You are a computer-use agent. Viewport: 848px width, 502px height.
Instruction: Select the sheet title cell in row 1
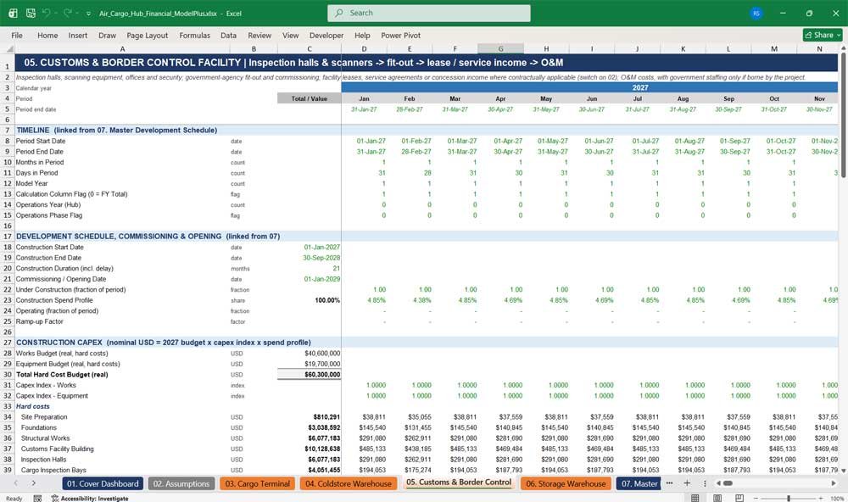[x=427, y=63]
